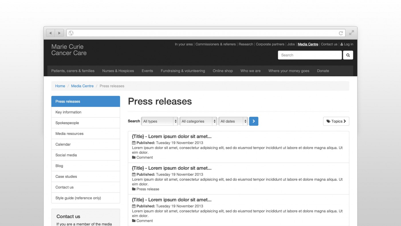Image resolution: width=401 pixels, height=226 pixels.
Task: Select Press releases in the sidebar
Action: click(86, 102)
